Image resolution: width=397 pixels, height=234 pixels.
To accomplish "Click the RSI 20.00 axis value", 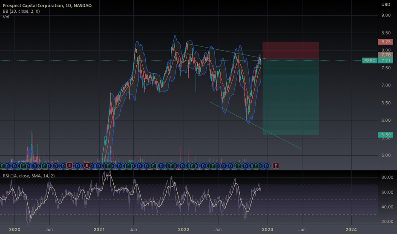I will click(387, 221).
